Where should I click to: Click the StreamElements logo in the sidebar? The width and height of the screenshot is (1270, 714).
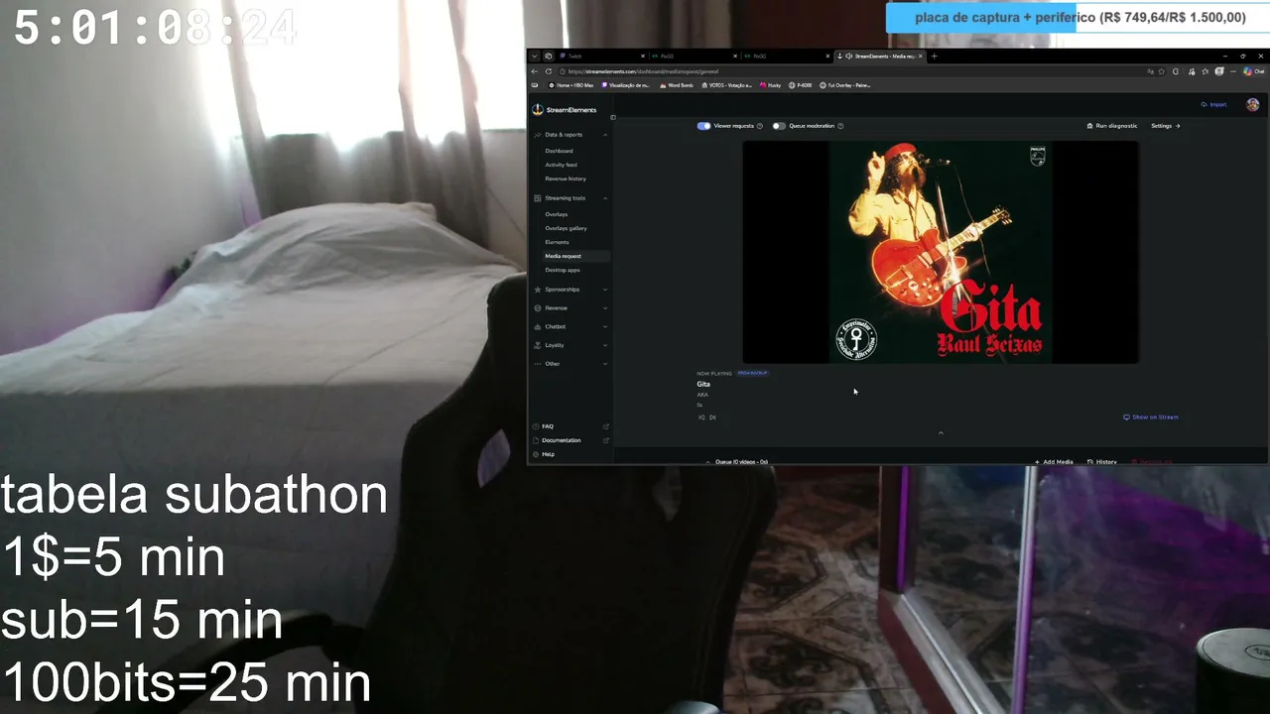click(565, 110)
